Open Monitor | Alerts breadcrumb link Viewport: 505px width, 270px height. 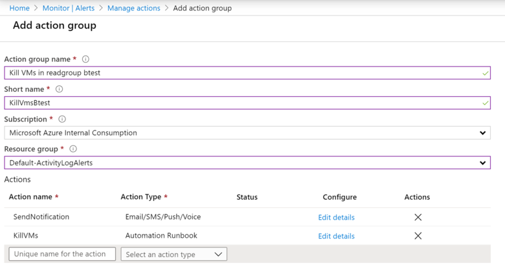tap(69, 8)
